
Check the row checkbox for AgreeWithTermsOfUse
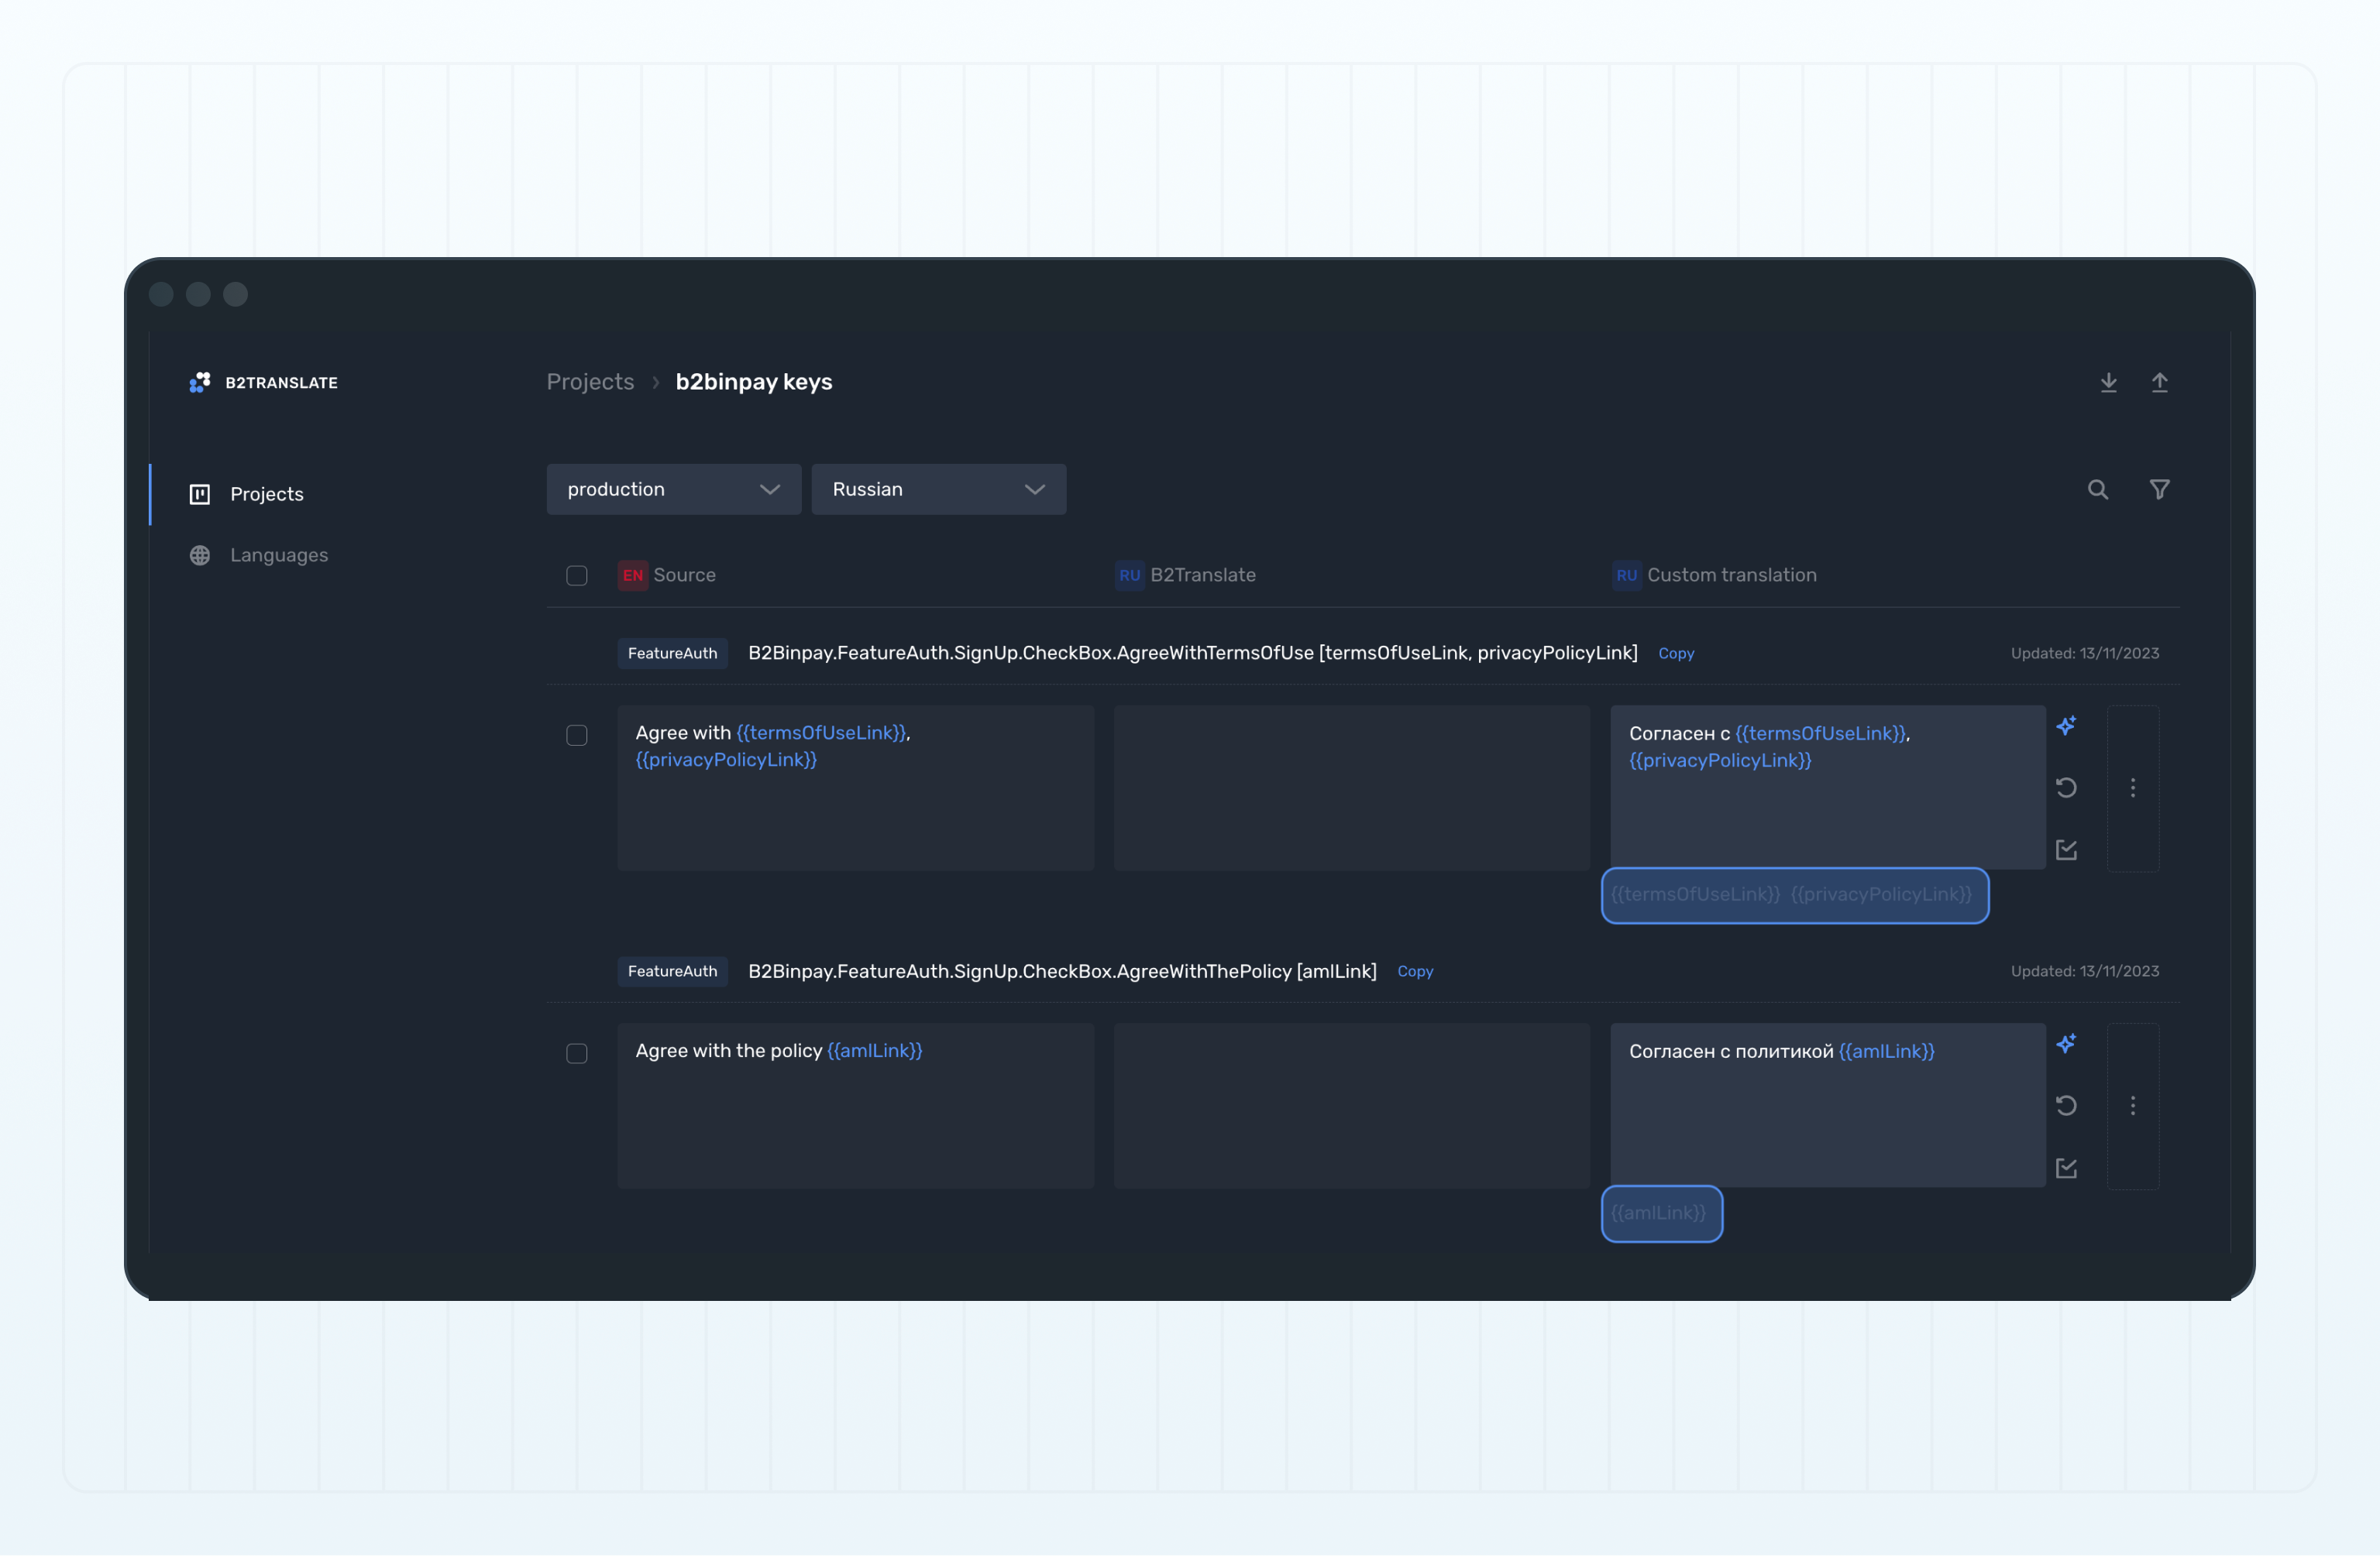(x=577, y=736)
